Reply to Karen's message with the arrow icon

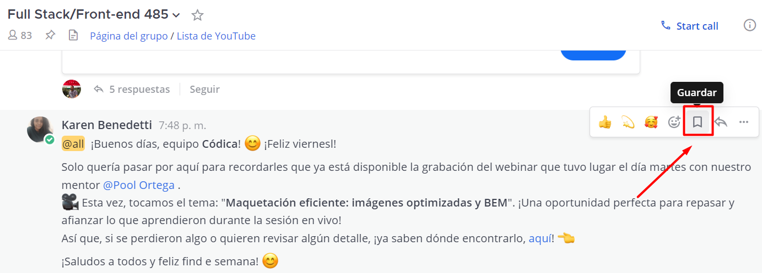[x=721, y=122]
